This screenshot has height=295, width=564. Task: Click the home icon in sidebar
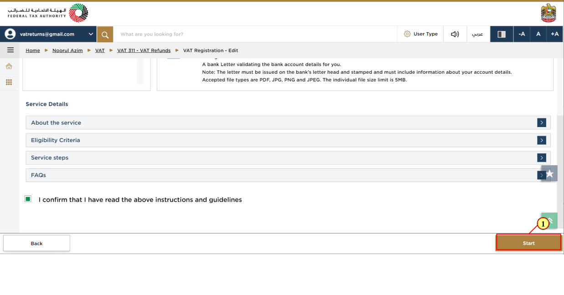pyautogui.click(x=9, y=66)
